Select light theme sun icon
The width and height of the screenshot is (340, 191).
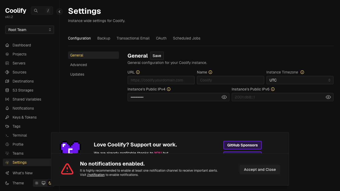[37, 183]
